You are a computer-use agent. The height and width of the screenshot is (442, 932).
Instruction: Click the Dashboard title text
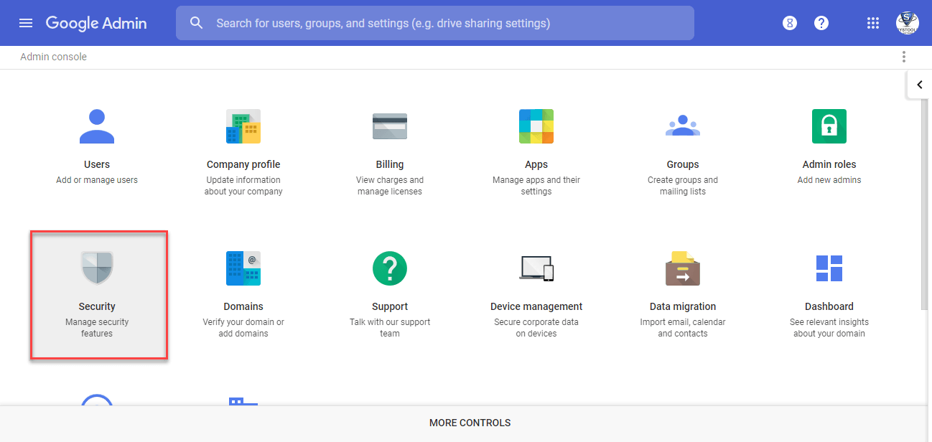[x=829, y=306]
